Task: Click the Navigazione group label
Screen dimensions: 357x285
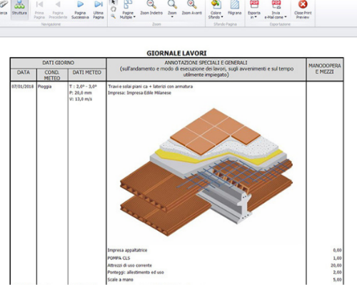Action: (51, 24)
